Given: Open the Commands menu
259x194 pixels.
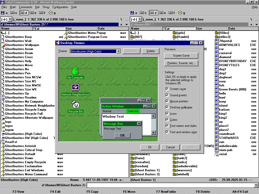Looking at the screenshot, I should click(x=25, y=7).
